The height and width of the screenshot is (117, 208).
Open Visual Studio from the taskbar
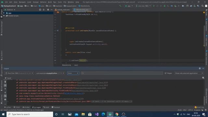pos(97,114)
